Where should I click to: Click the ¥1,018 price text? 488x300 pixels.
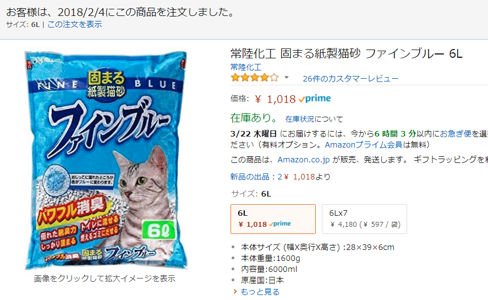click(275, 99)
